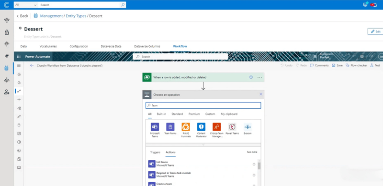383x186 pixels.
Task: Close the Choose an operation panel
Action: (x=260, y=94)
